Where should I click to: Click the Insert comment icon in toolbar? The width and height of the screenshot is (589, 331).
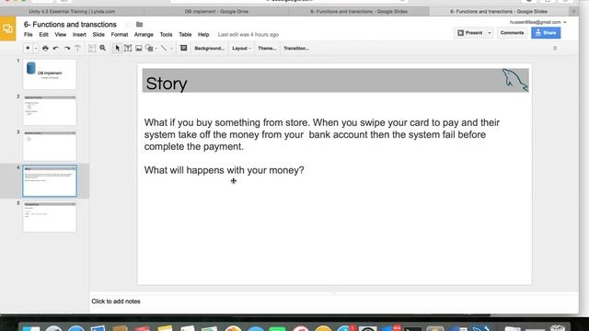coord(183,48)
